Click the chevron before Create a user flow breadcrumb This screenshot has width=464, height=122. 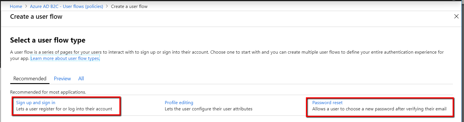[107, 6]
